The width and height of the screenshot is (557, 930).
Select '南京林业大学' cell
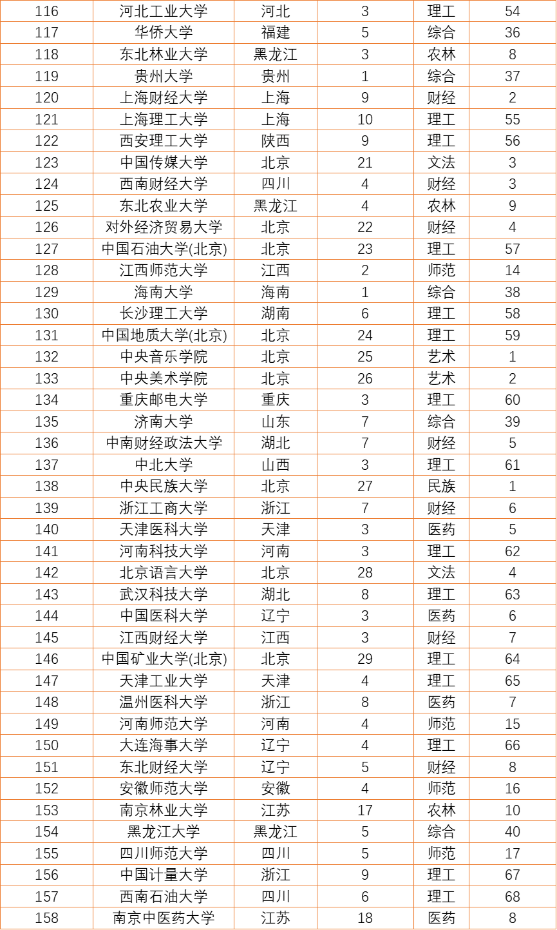[164, 810]
